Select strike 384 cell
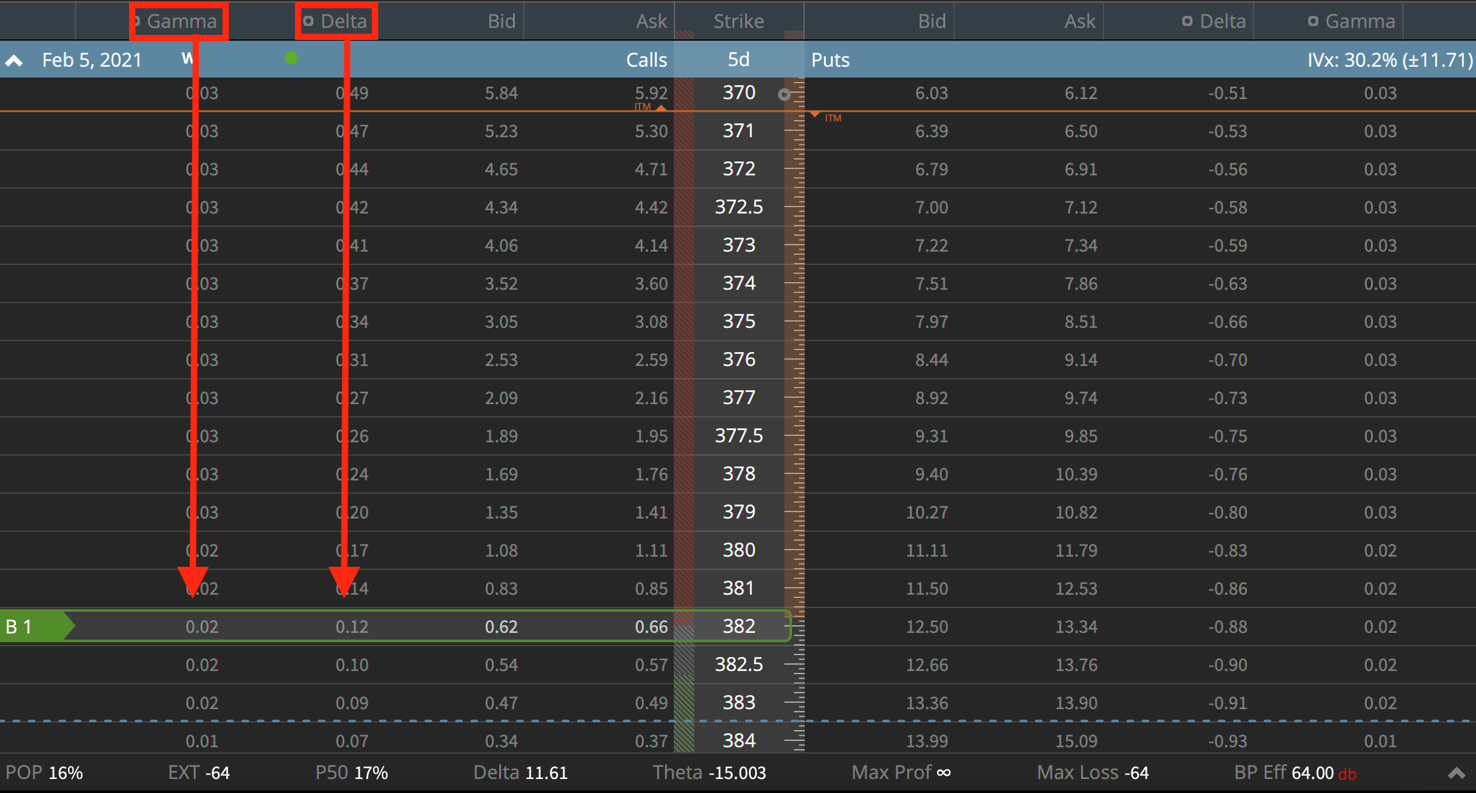 point(739,741)
